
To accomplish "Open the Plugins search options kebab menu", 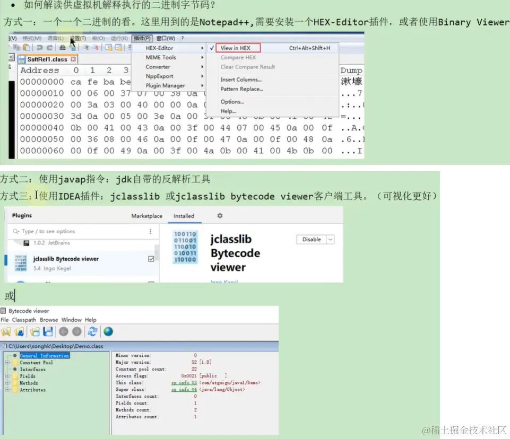I will point(150,231).
